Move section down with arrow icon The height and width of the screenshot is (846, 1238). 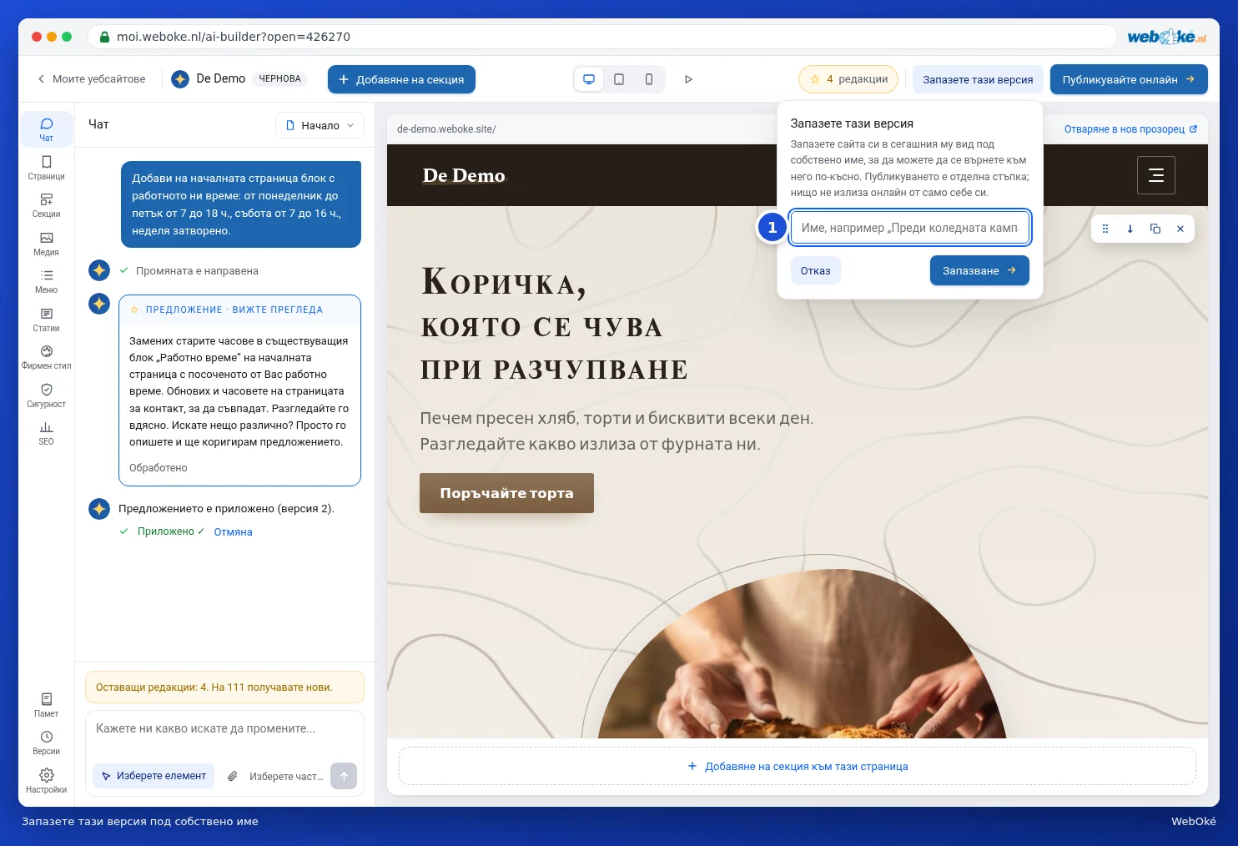tap(1130, 229)
